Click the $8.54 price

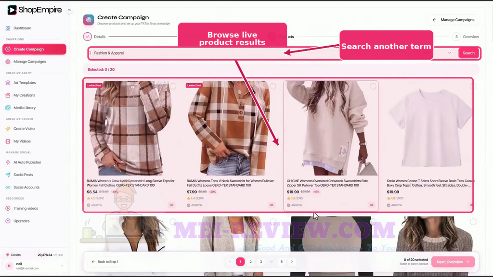(x=92, y=192)
